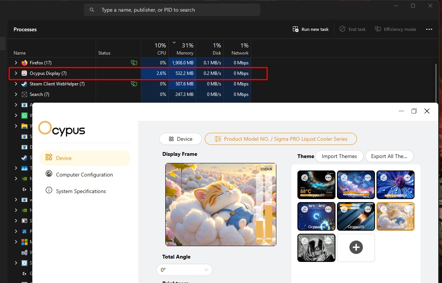Viewport: 442px width, 283px height.
Task: Open the Total Angle dropdown
Action: (184, 270)
